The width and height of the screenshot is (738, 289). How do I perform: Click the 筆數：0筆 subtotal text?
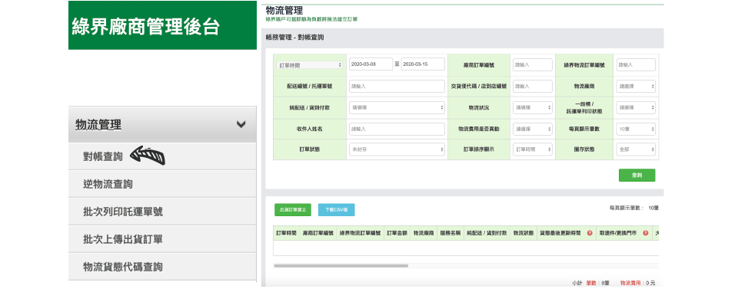coord(598,283)
